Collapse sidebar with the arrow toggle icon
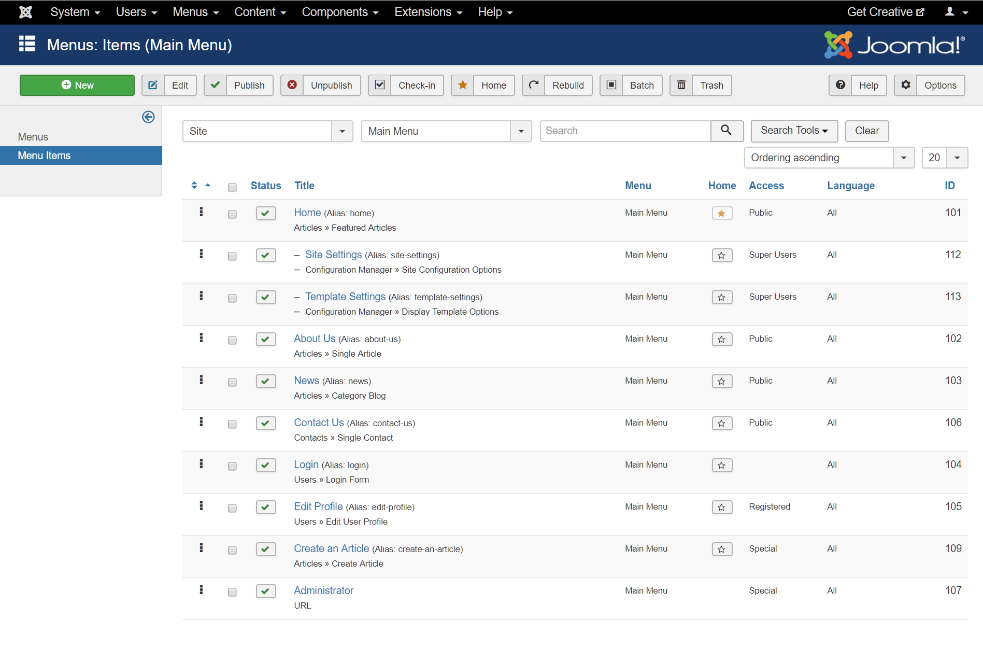The image size is (983, 648). [148, 117]
